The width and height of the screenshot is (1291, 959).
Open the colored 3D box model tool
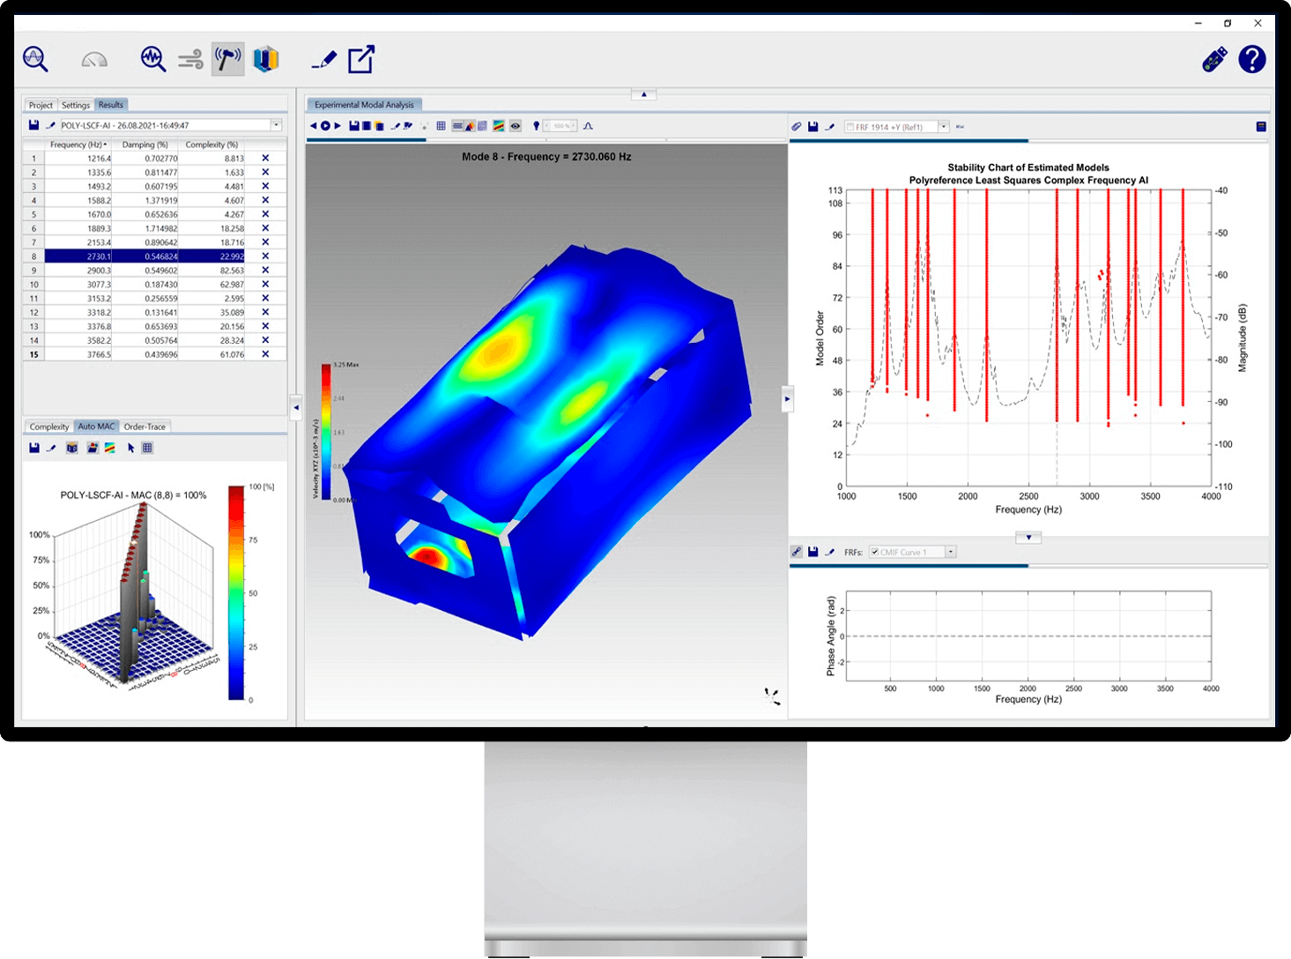(x=266, y=59)
